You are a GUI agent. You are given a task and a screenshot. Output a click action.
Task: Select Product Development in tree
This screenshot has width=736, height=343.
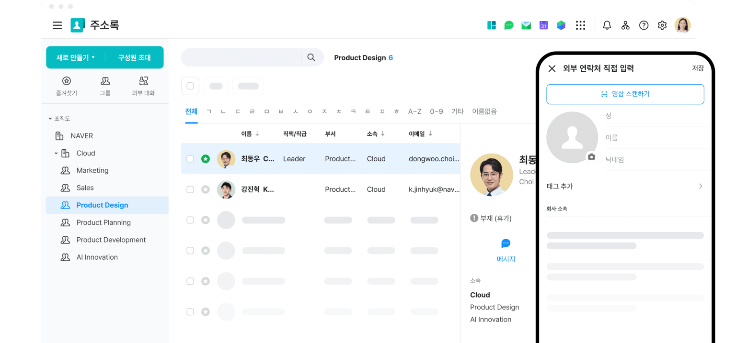(111, 240)
